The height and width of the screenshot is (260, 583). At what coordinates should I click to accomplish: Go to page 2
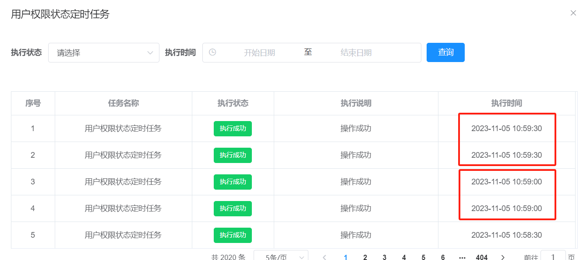point(365,257)
